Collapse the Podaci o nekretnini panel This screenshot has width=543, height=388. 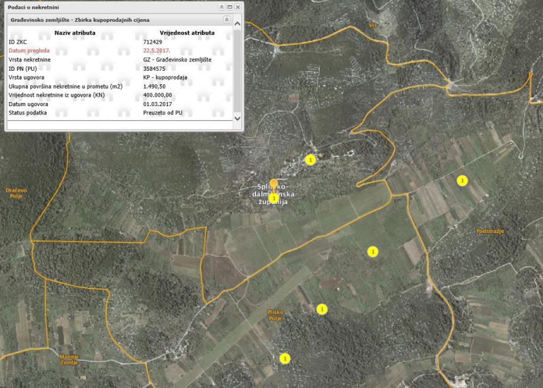(x=221, y=6)
